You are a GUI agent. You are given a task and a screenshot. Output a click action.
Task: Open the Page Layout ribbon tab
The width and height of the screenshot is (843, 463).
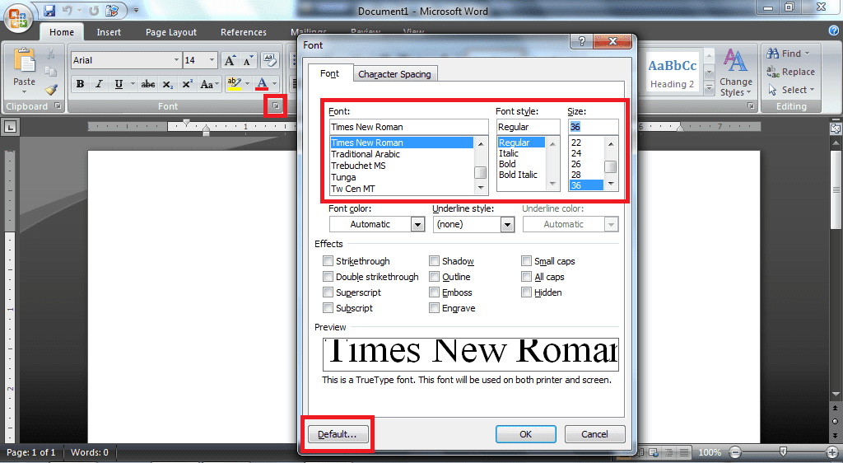tap(171, 32)
